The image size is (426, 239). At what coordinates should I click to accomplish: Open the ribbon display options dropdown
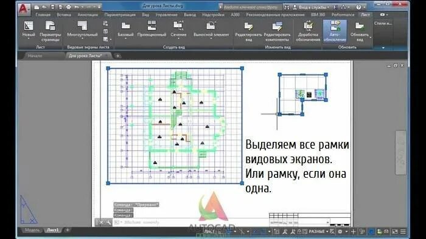[x=384, y=15]
